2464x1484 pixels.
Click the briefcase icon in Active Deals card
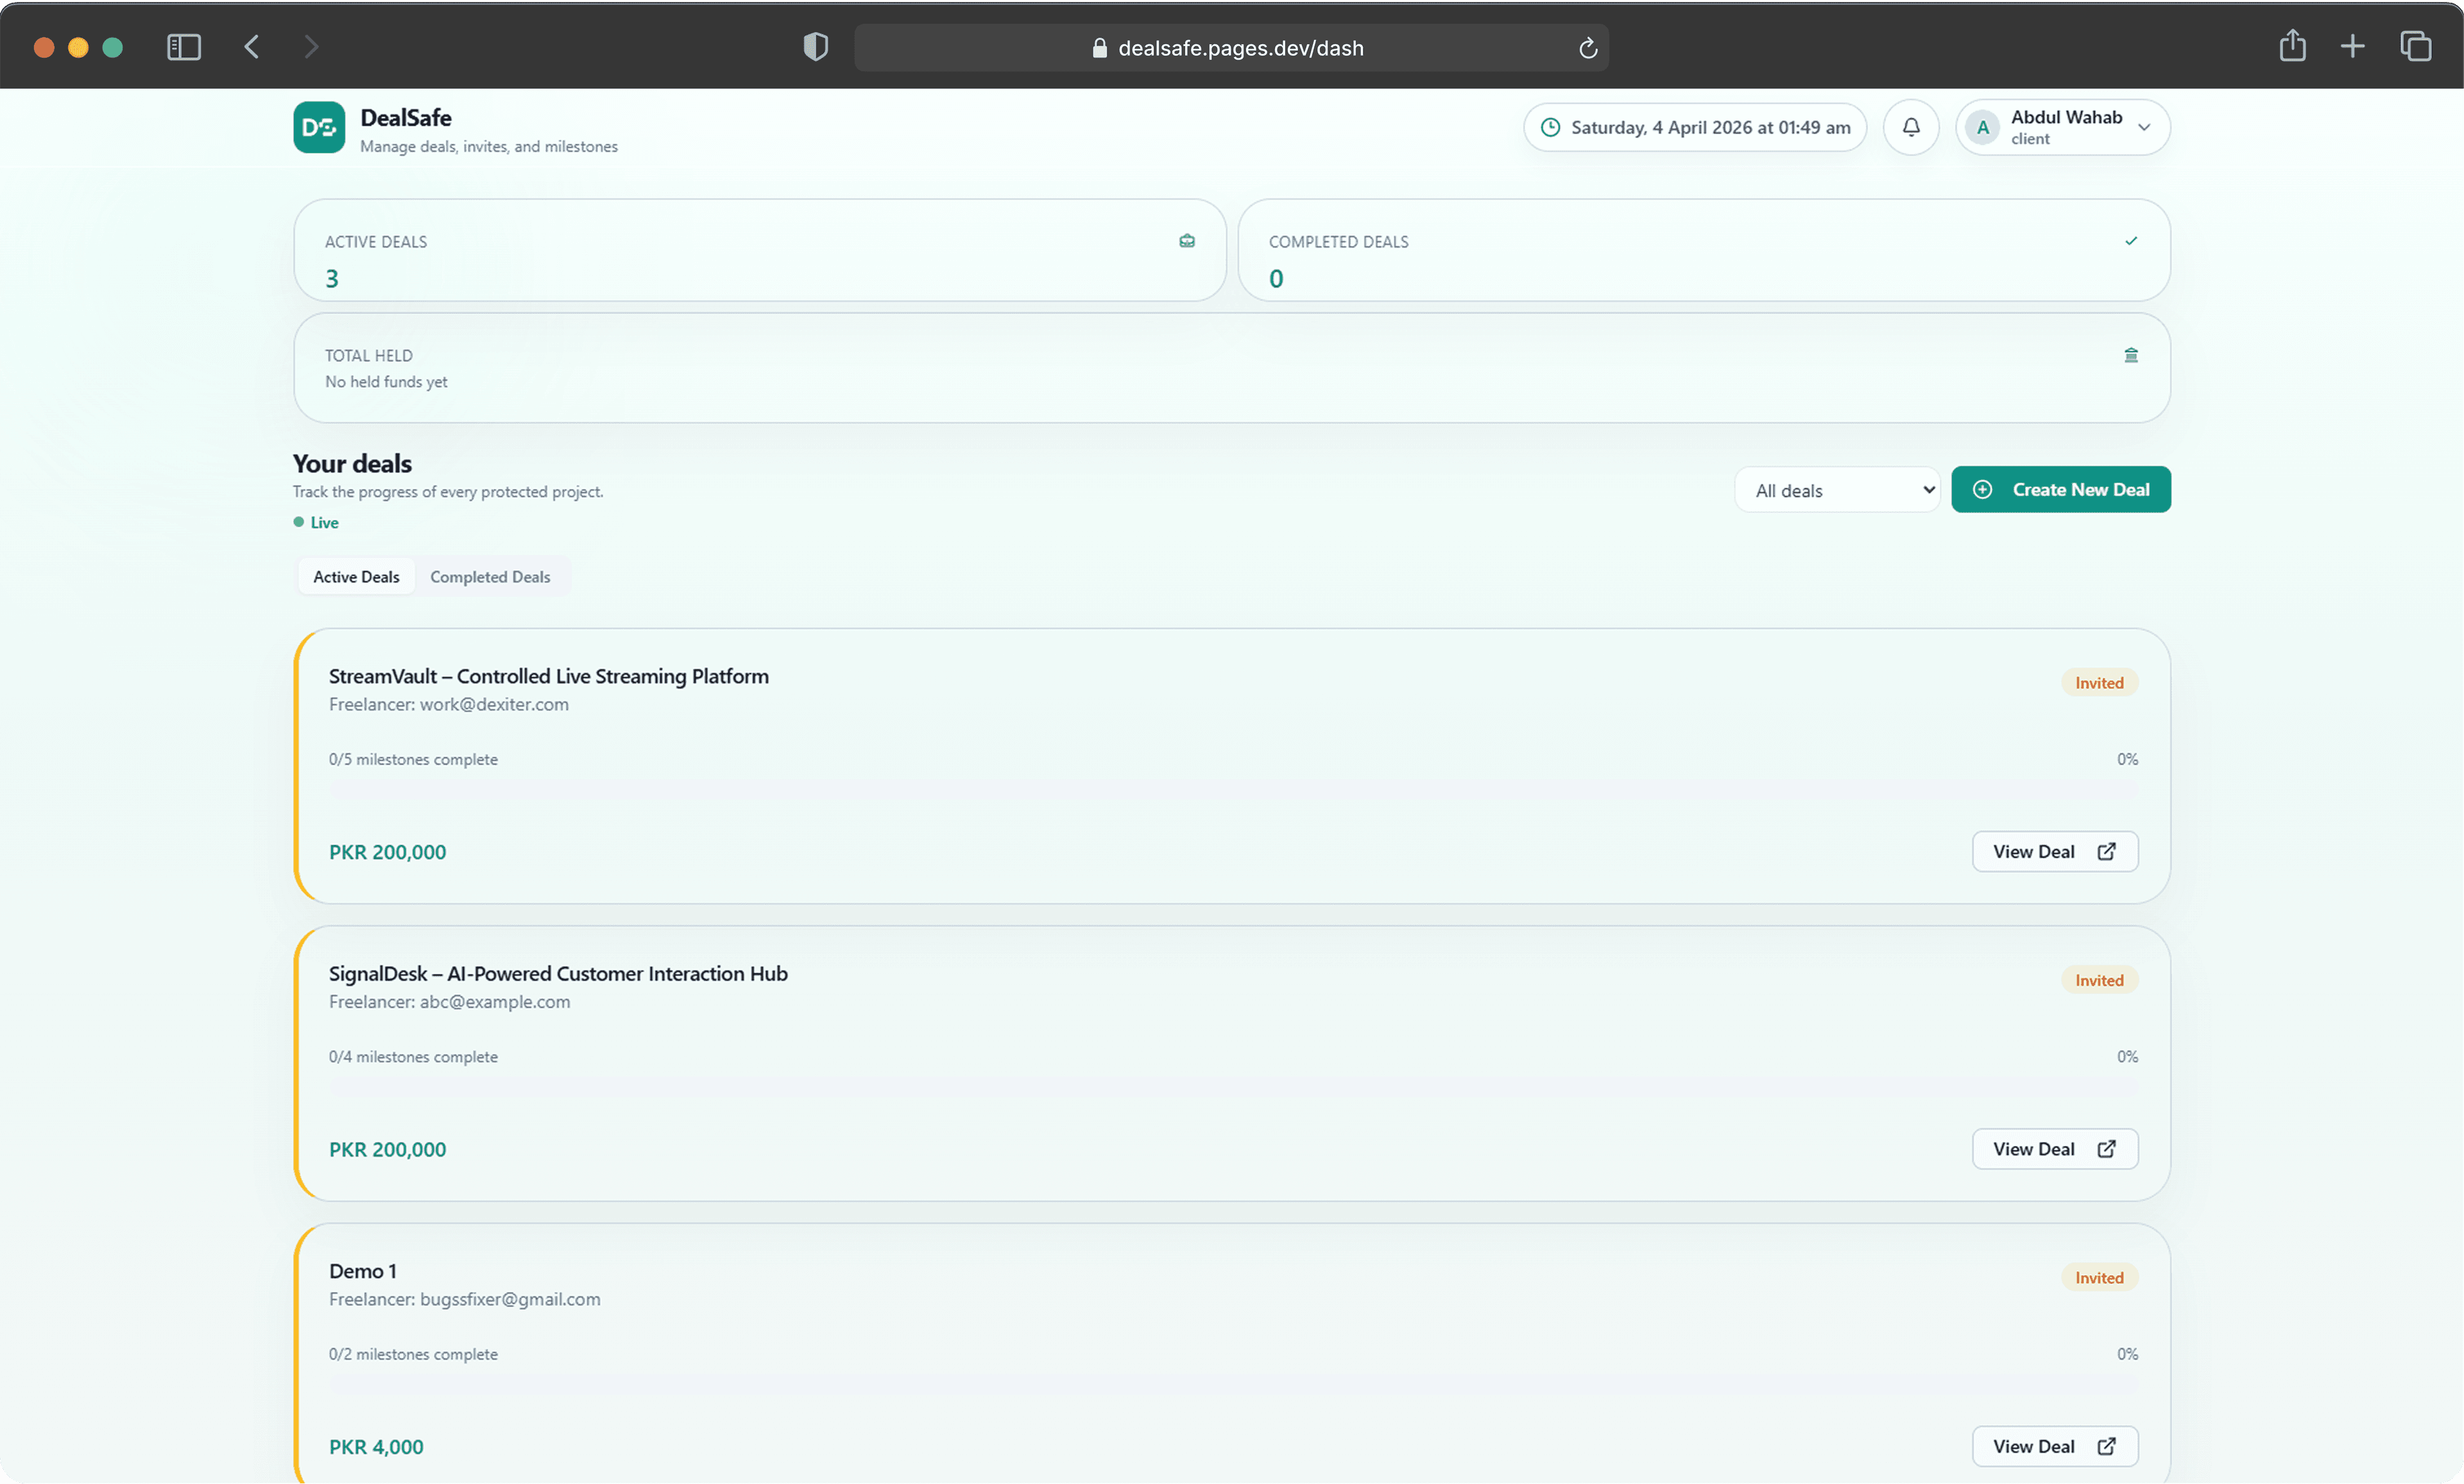[1187, 241]
